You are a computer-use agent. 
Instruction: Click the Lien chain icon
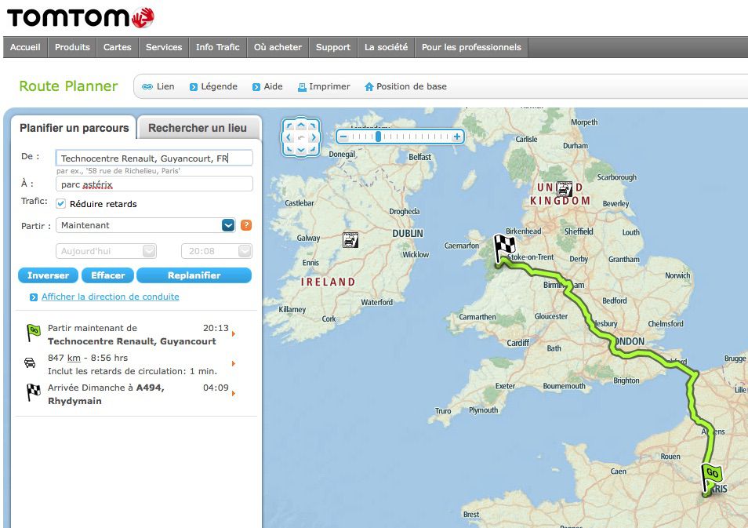[x=147, y=87]
